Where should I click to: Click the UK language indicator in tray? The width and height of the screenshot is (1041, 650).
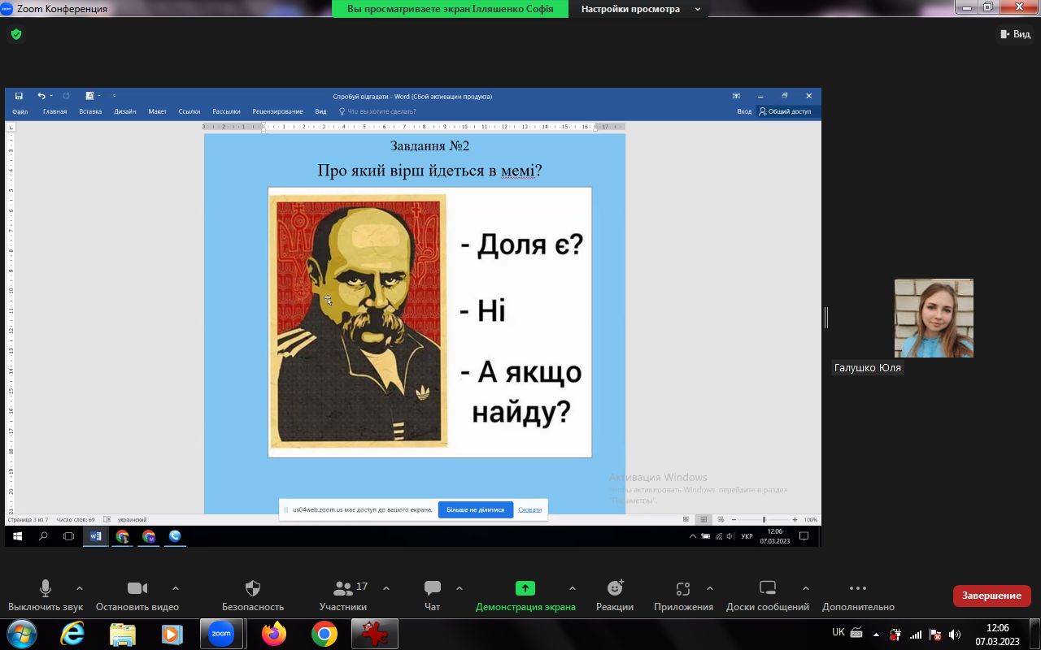(x=838, y=632)
